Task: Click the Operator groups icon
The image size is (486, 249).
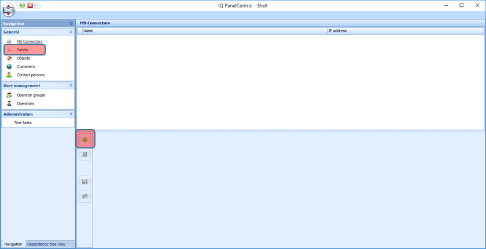Action: [9, 95]
